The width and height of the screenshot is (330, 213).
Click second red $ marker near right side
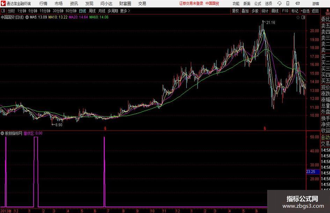point(265,128)
